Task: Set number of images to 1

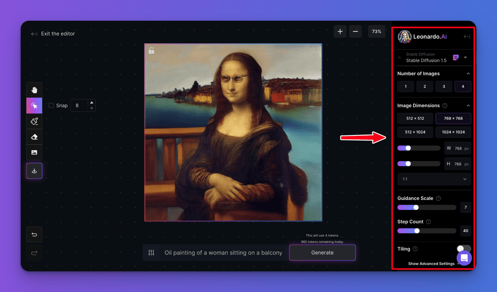Action: tap(405, 87)
